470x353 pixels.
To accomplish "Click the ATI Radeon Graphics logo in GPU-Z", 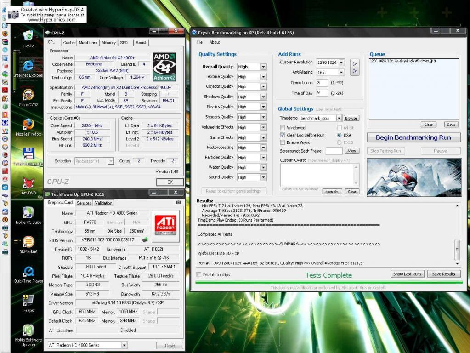I will click(x=165, y=226).
